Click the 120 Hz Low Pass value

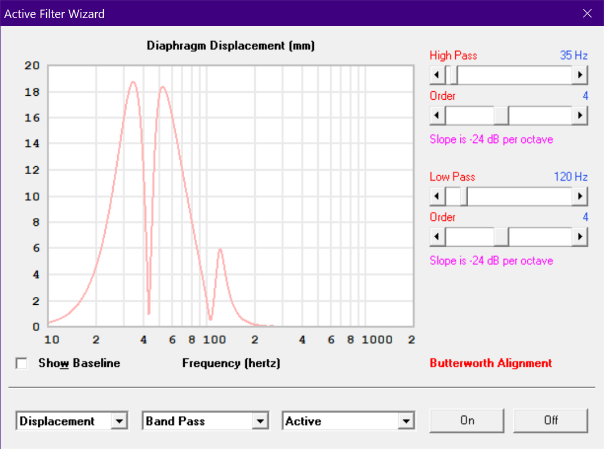click(x=571, y=177)
